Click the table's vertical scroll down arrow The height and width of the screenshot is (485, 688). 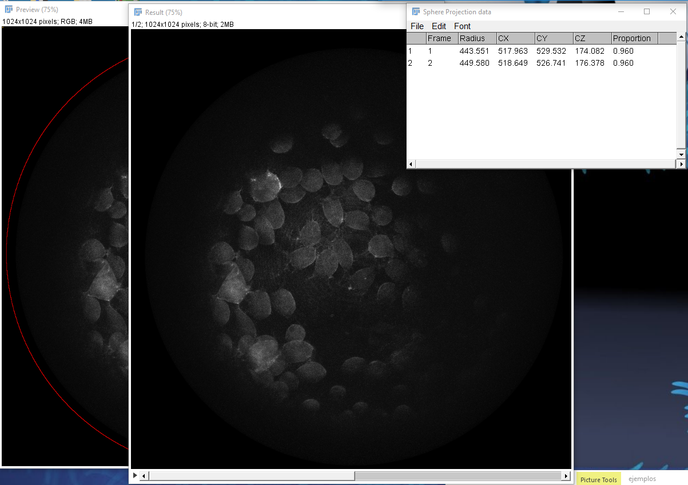tap(681, 155)
